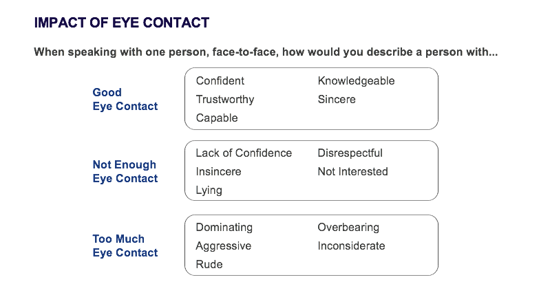Click the "Not Interested" text
This screenshot has height=284, width=539.
[352, 171]
